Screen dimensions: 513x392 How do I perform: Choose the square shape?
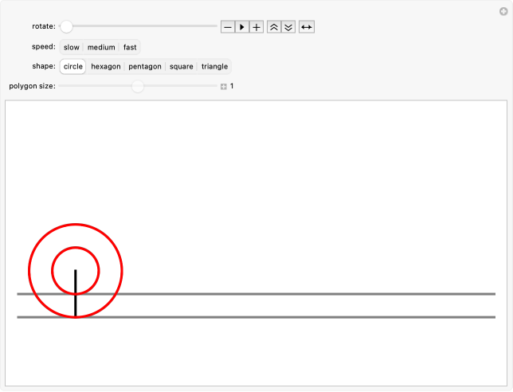click(x=181, y=67)
